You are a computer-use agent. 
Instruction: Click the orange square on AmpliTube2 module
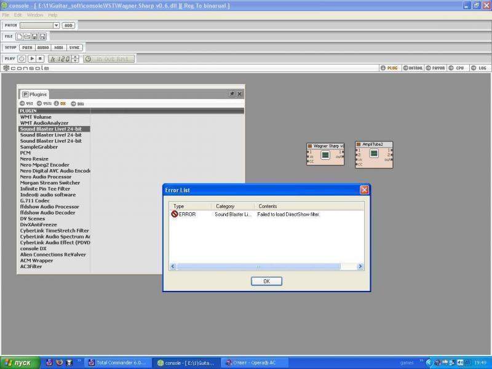[359, 145]
